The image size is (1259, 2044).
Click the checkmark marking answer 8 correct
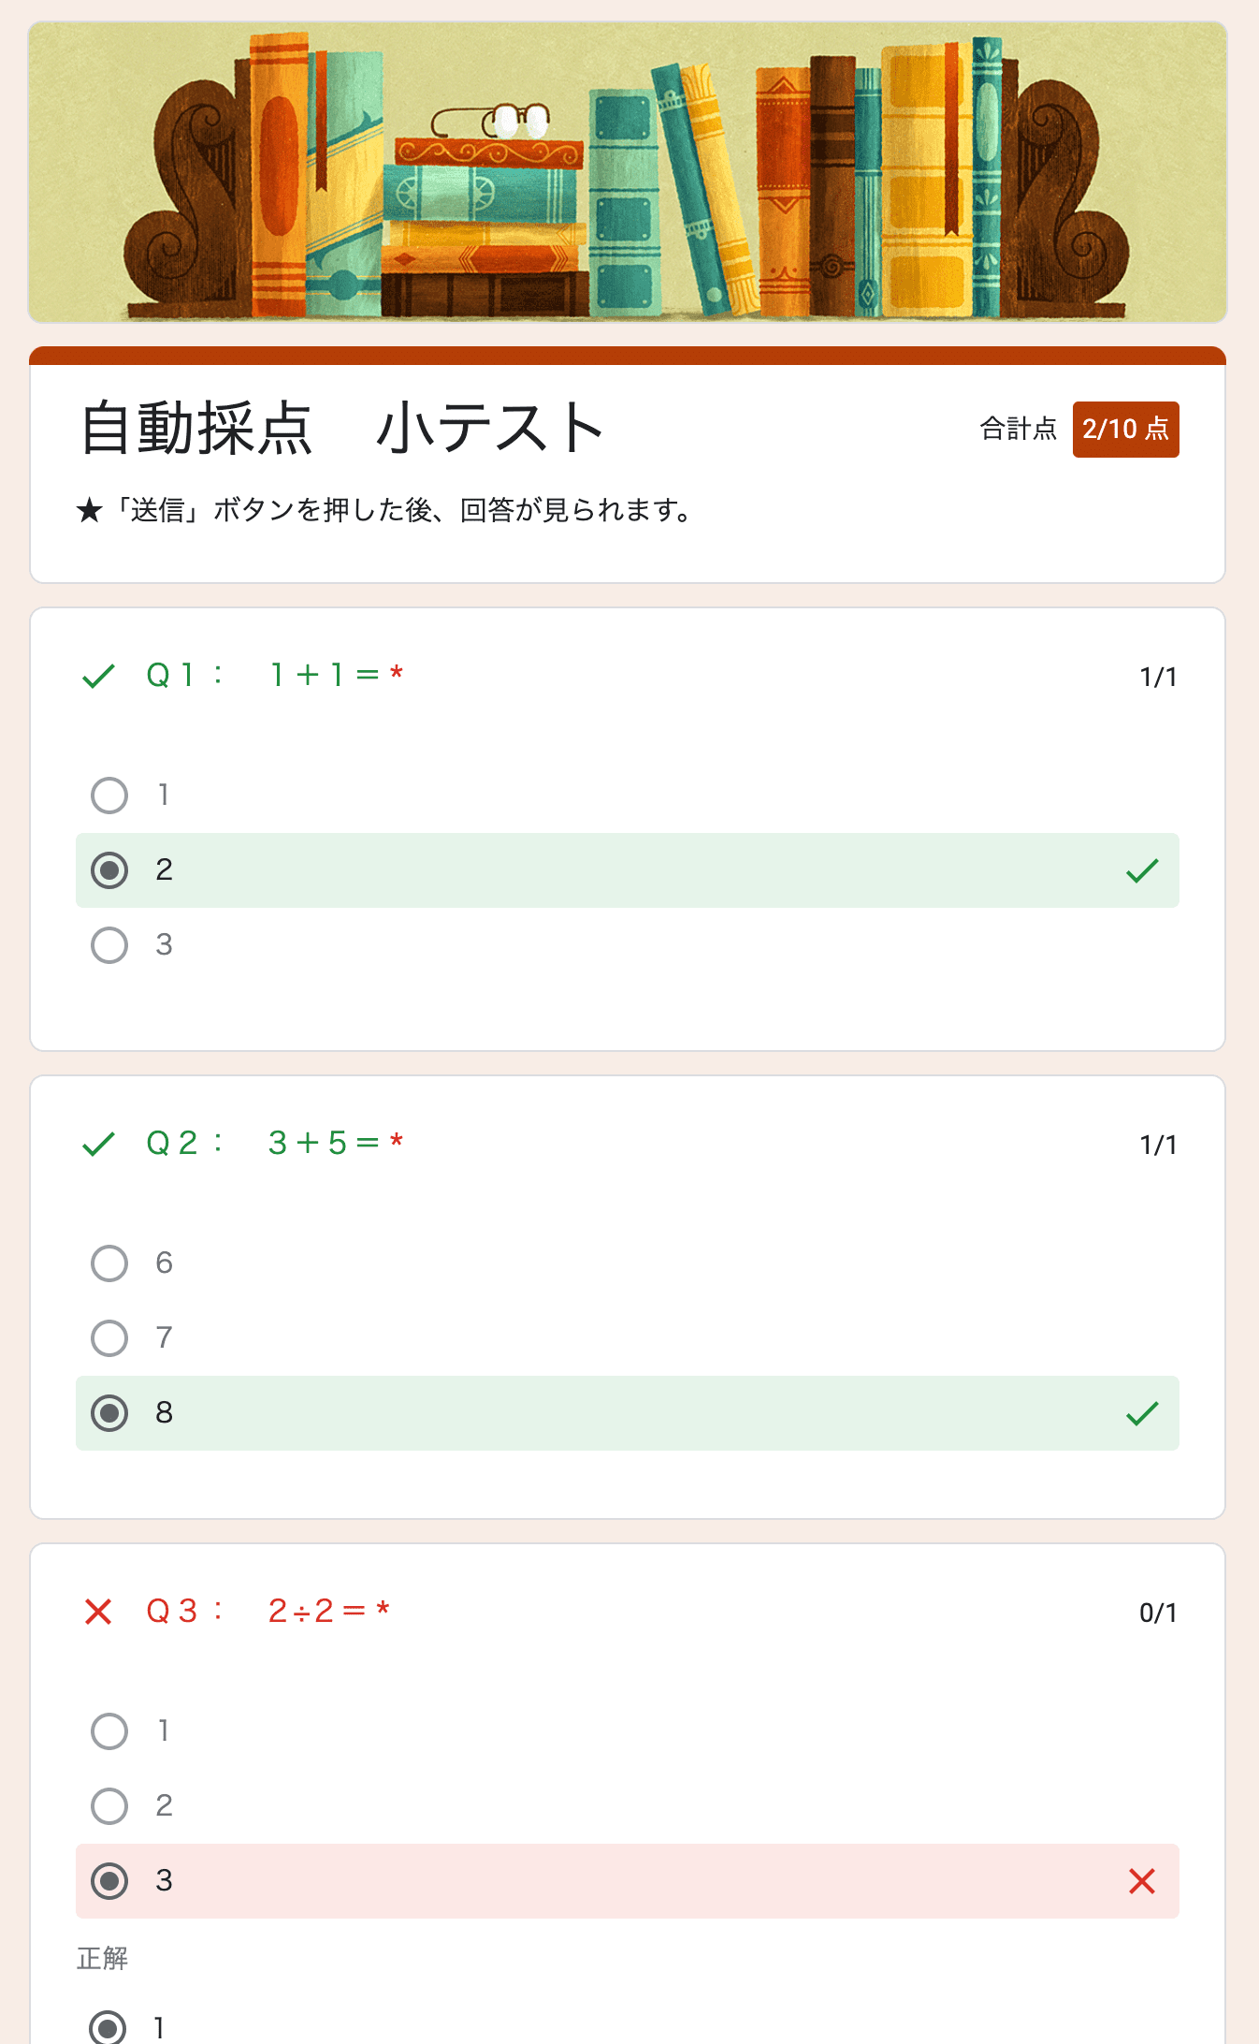[x=1143, y=1413]
